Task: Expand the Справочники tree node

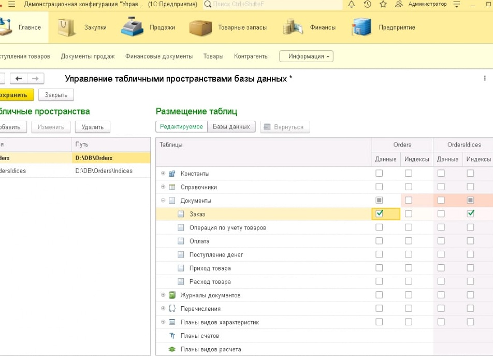Action: pyautogui.click(x=163, y=187)
